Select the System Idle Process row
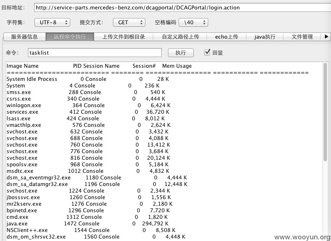The width and height of the screenshot is (331, 241). click(x=87, y=79)
